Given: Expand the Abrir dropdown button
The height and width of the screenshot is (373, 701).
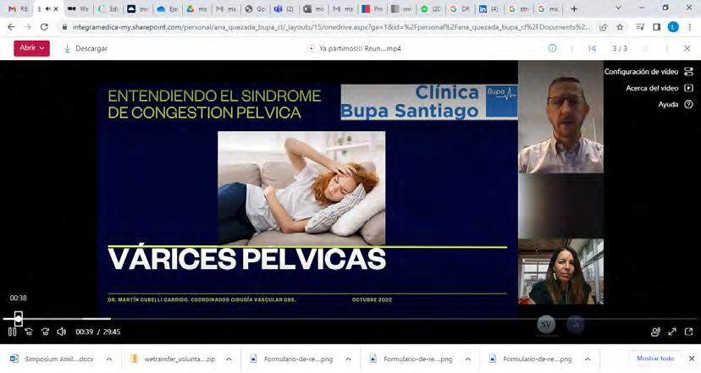Looking at the screenshot, I should (31, 48).
